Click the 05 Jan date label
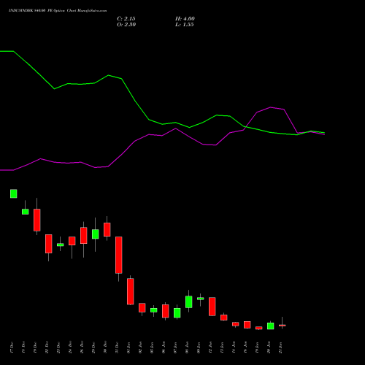The width and height of the screenshot is (365, 365). tap(153, 347)
